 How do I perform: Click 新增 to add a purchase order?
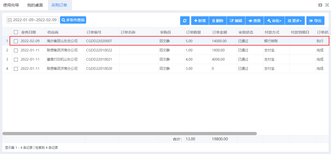pyautogui.click(x=200, y=21)
